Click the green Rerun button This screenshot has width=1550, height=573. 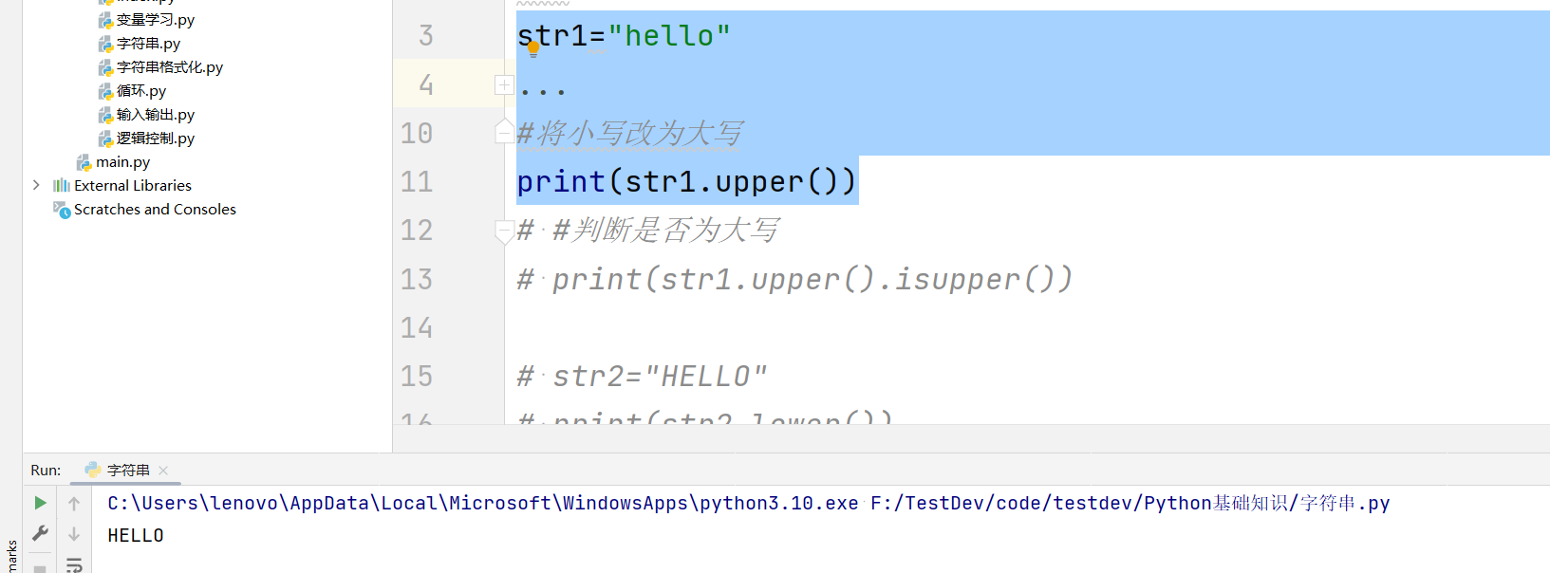point(40,503)
